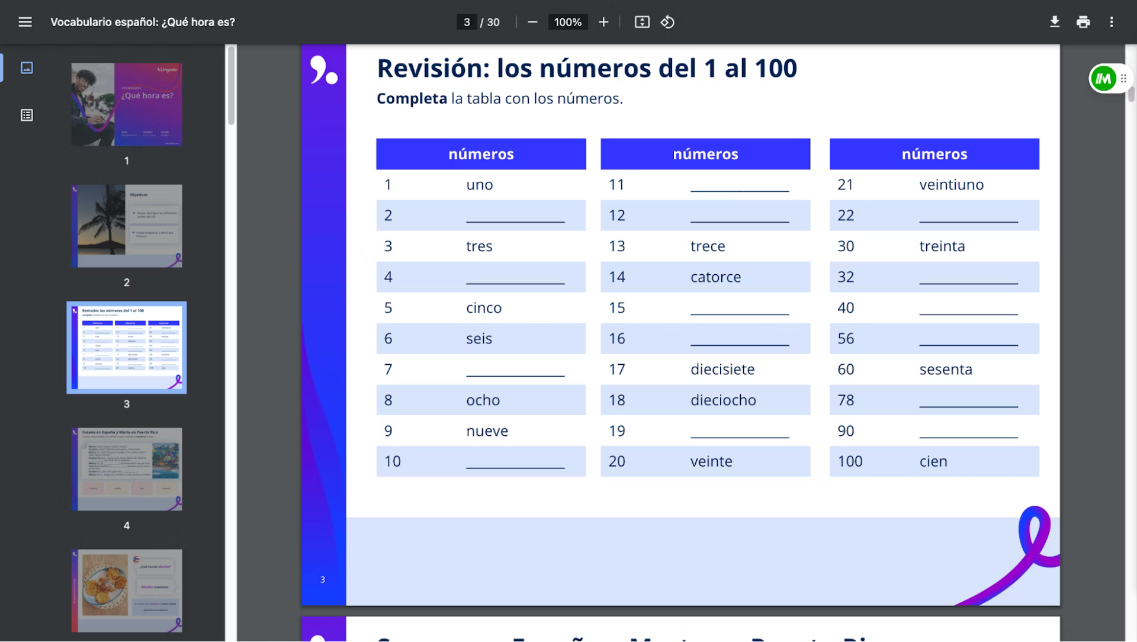Click the thumbnail panel scrollbar

[x=231, y=86]
